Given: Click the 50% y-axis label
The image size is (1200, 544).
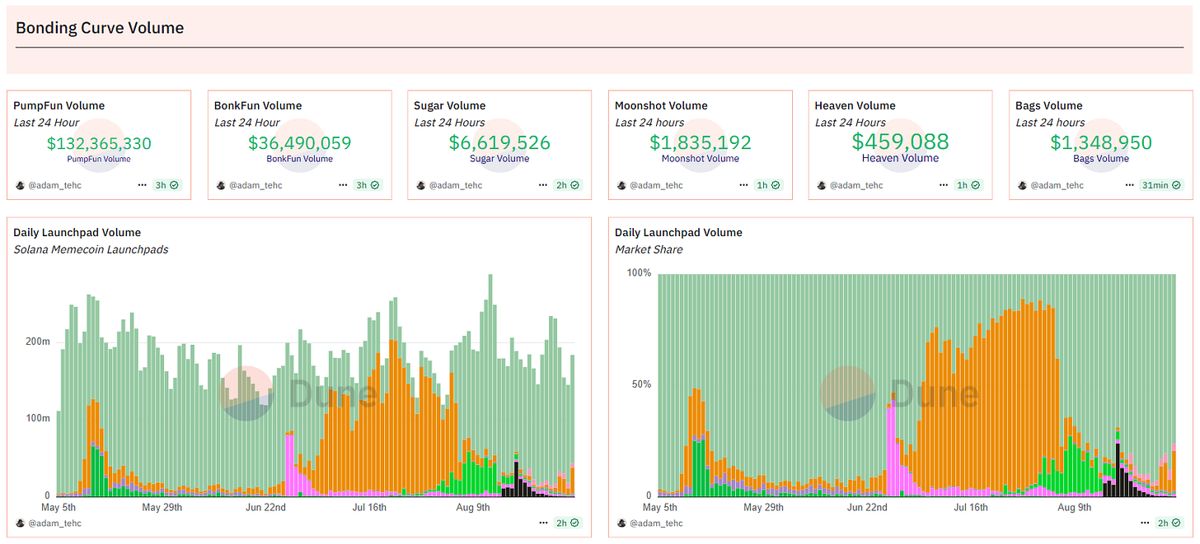Looking at the screenshot, I should 643,384.
